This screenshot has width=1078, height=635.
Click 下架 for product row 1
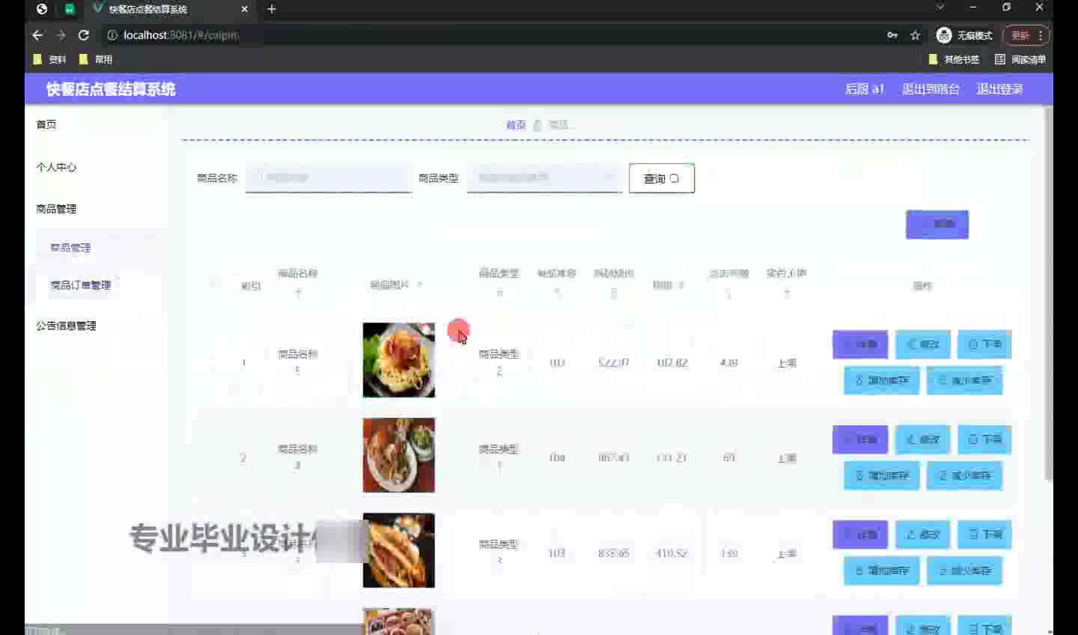point(984,344)
